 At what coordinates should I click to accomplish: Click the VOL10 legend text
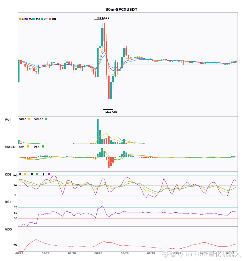[x=39, y=119]
